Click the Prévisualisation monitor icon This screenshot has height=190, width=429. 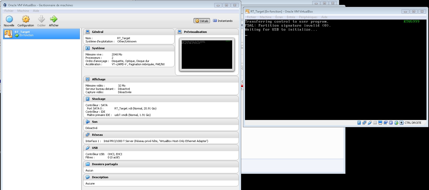click(x=179, y=32)
